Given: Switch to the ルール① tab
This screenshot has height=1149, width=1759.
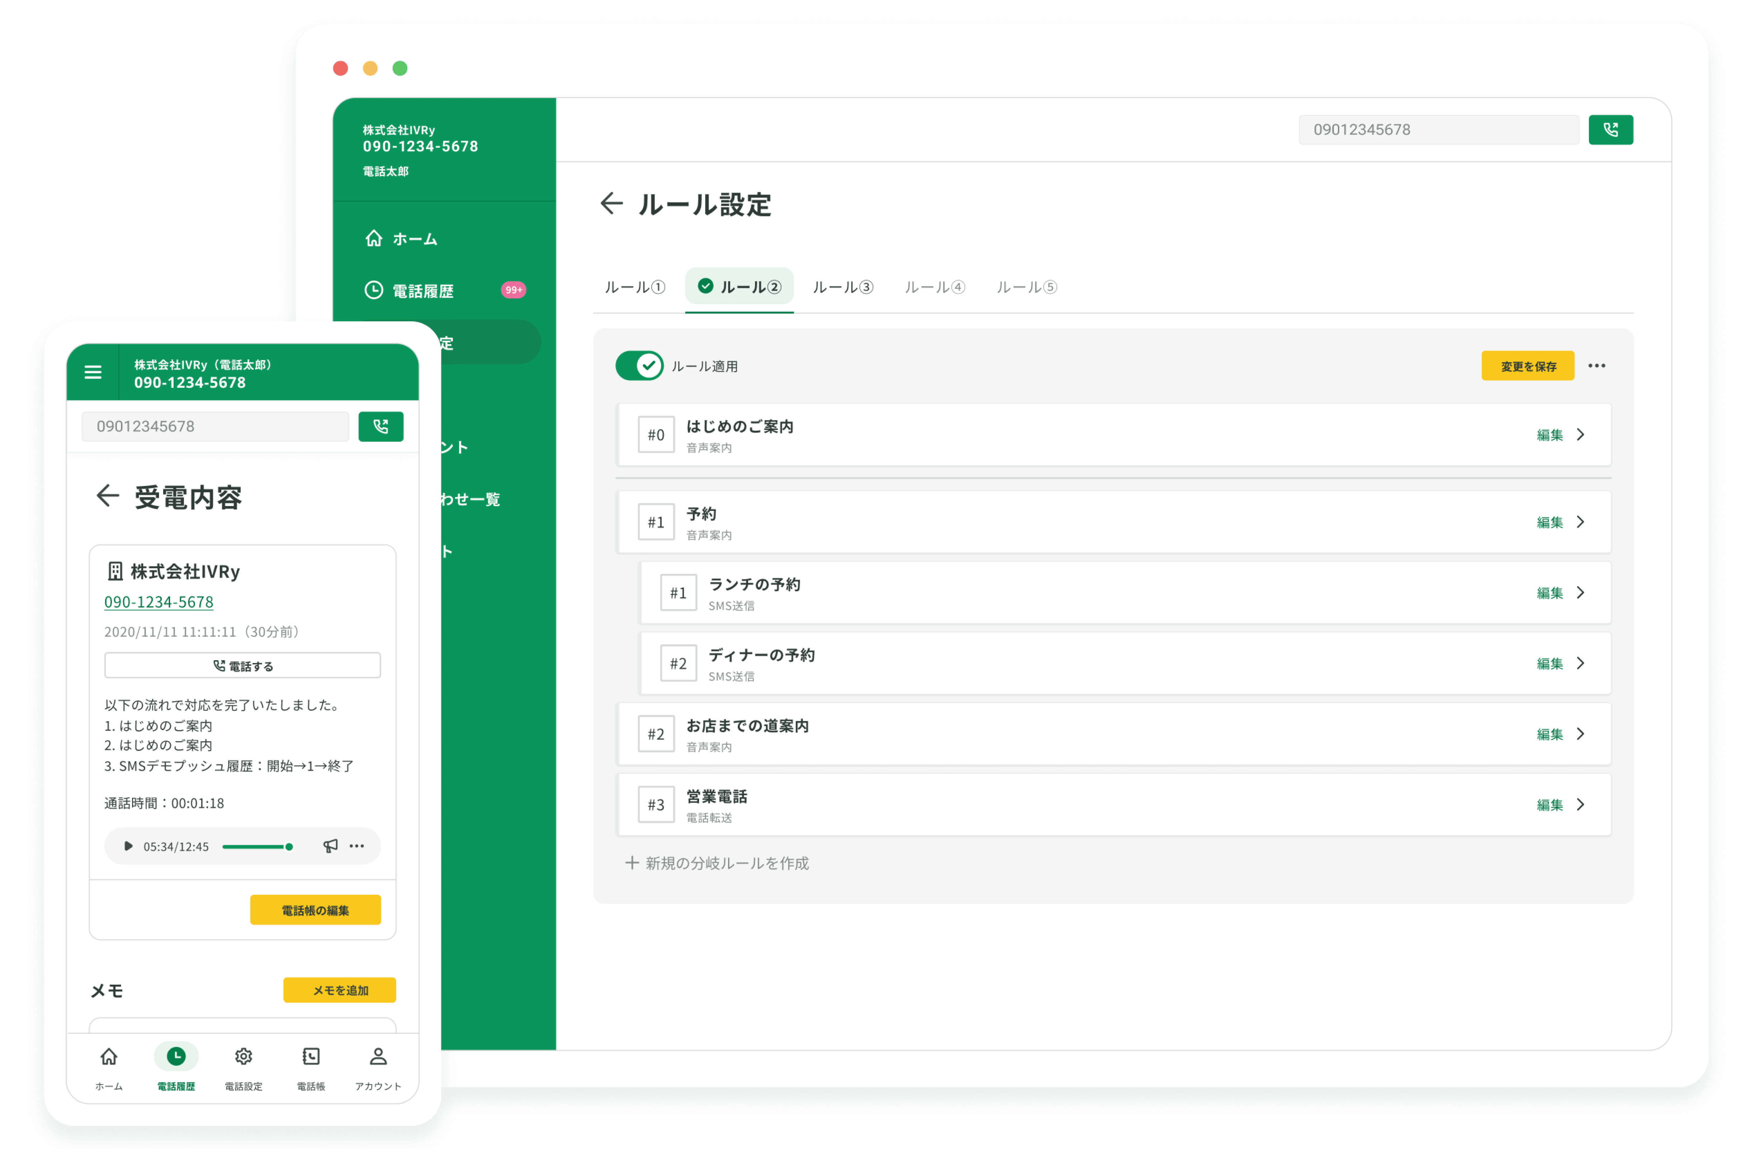Looking at the screenshot, I should pos(634,287).
